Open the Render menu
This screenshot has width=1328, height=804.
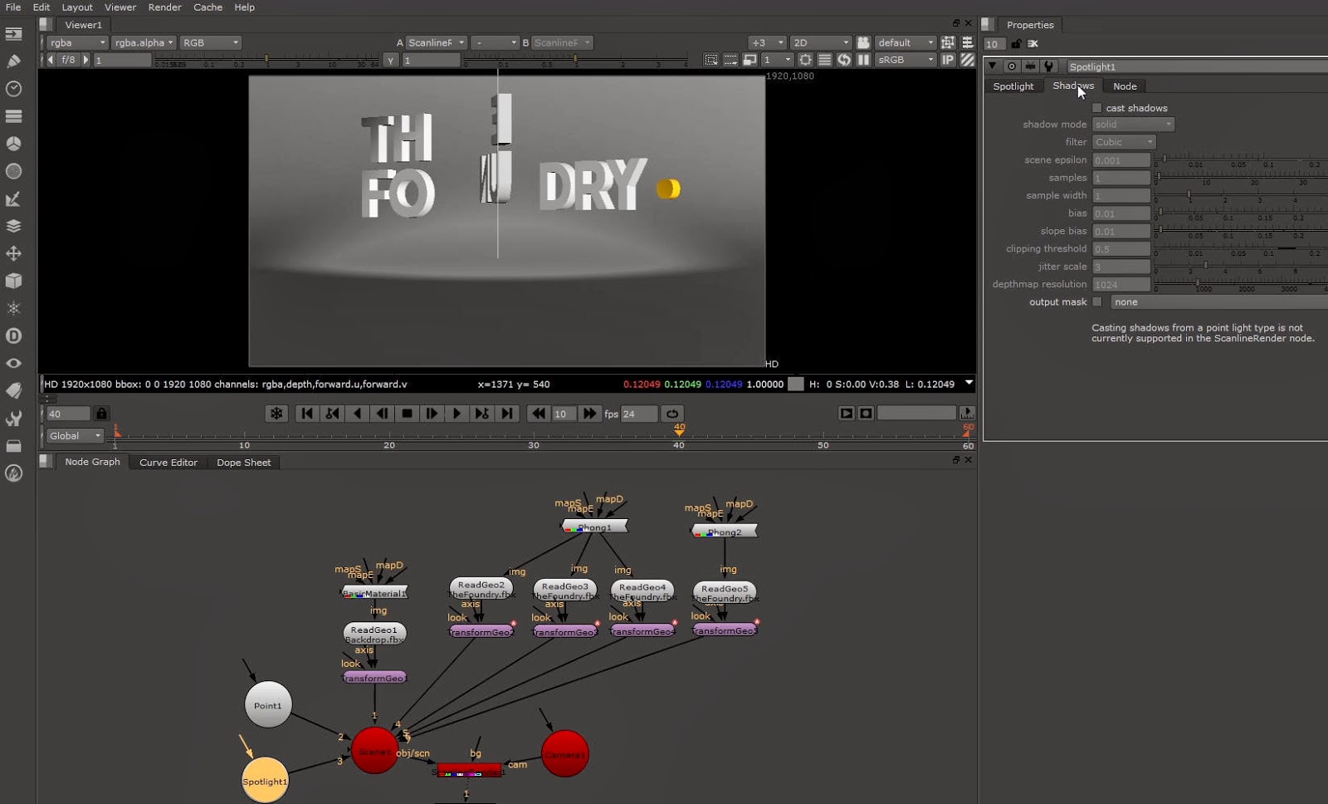tap(164, 7)
